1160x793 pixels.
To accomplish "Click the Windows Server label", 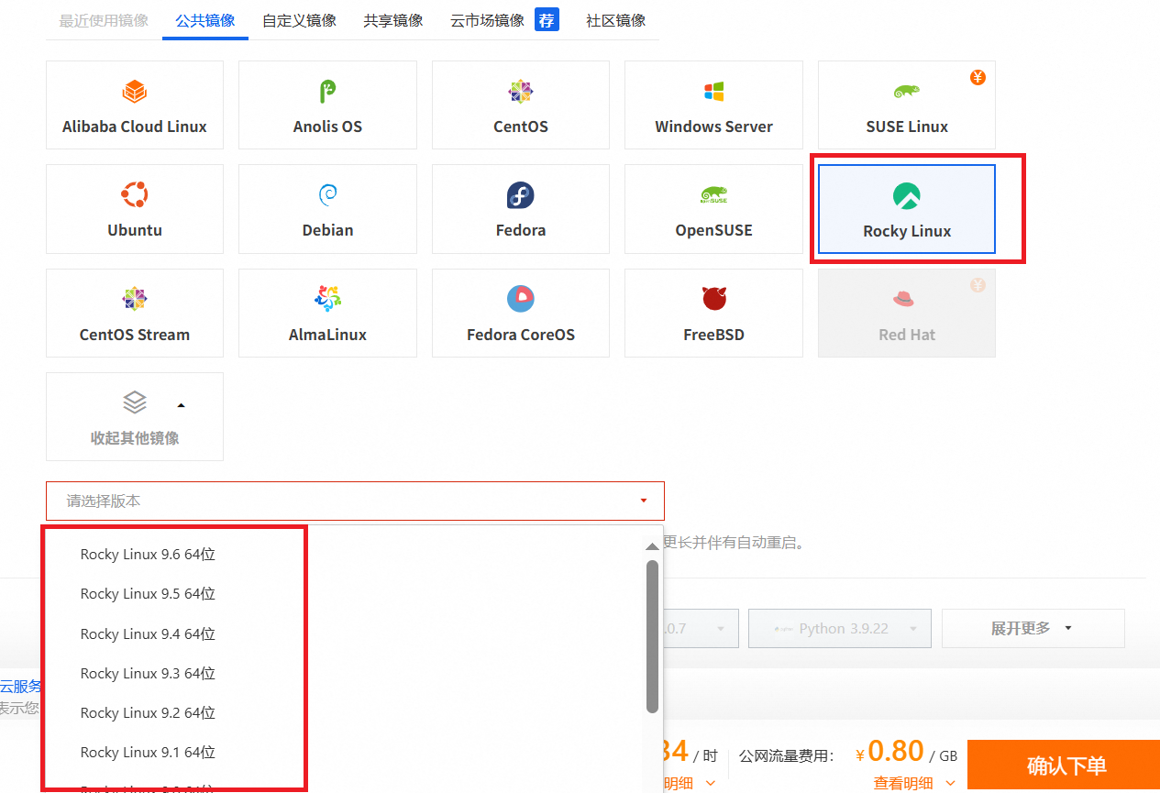I will 713,127.
